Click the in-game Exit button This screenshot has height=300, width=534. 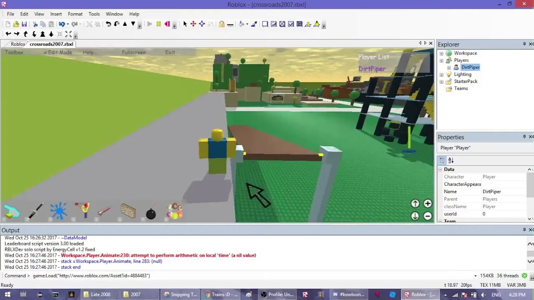coord(170,52)
